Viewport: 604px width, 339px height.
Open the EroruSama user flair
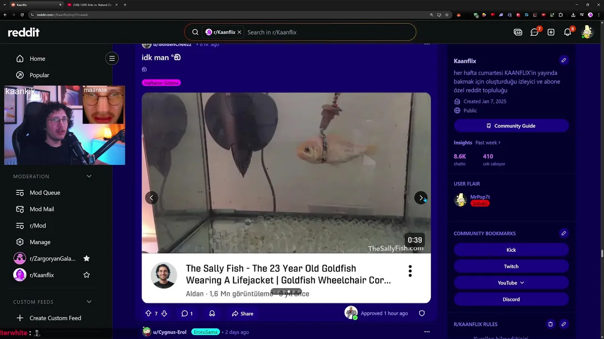[205, 332]
